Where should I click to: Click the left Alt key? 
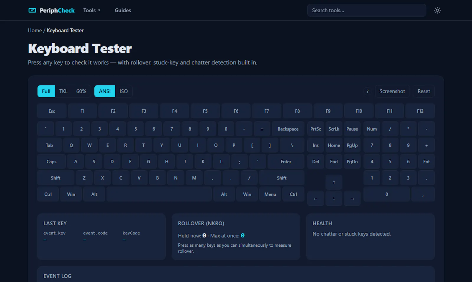[x=94, y=194]
